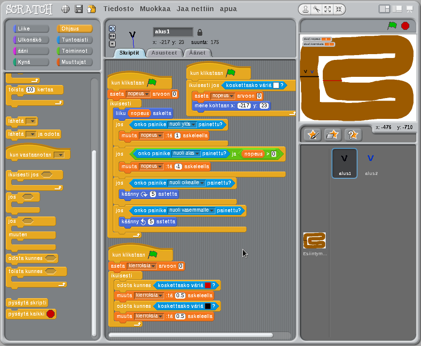421x346 pixels.
Task: Select the Grow sprite tool
Action: (x=328, y=9)
